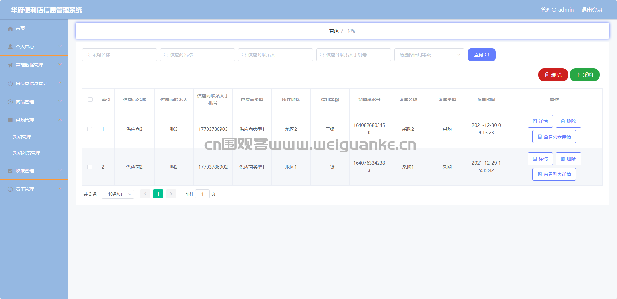The image size is (617, 299).
Task: Click the search icon in 供应商名称 field
Action: (x=166, y=55)
